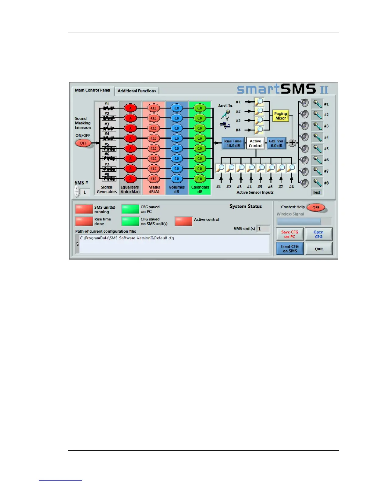Test output #8 with microphone icon
The height and width of the screenshot is (483, 373).
point(317,183)
